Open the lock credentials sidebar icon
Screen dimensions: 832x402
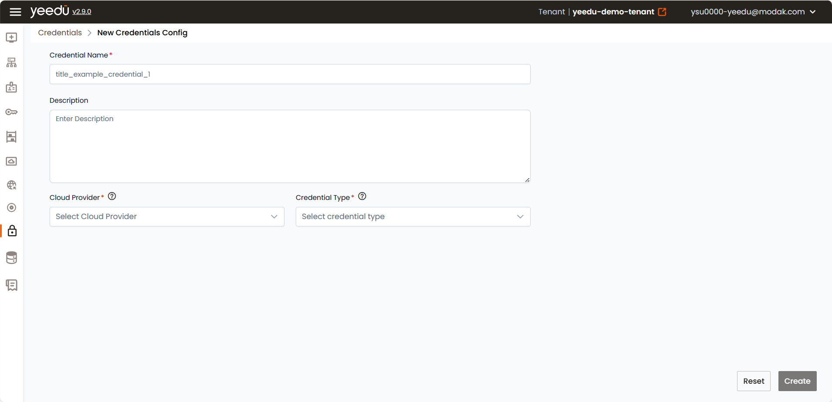tap(12, 231)
